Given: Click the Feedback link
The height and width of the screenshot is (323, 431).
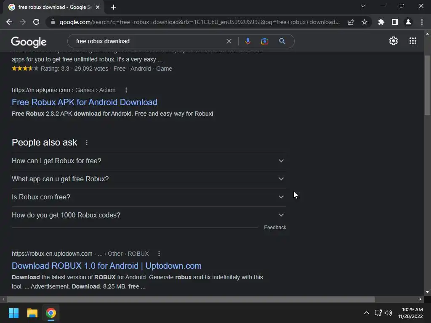Looking at the screenshot, I should point(275,228).
